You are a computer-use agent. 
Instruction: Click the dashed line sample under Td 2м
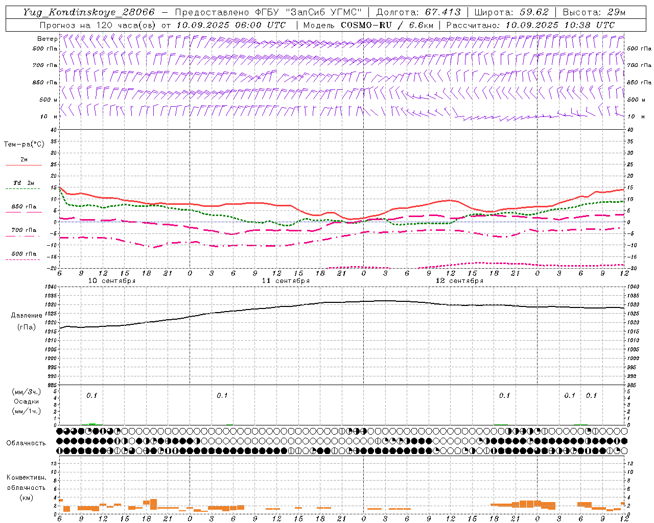[22, 188]
